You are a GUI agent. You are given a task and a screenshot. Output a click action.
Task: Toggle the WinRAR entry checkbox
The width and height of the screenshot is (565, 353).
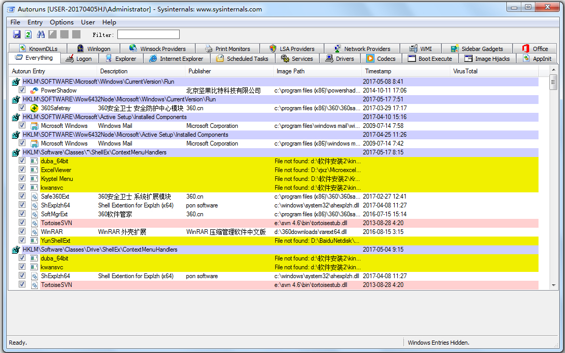pos(22,231)
